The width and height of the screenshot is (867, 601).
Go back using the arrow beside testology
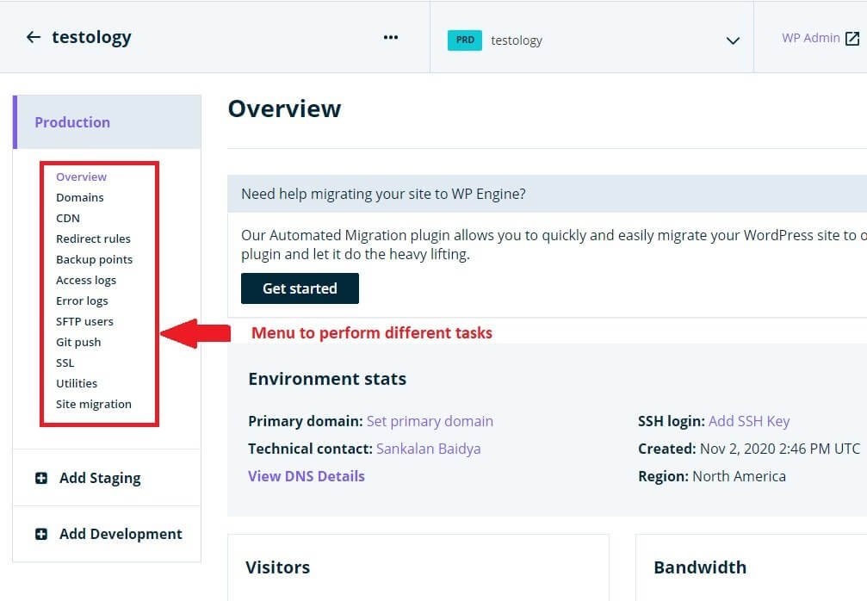pos(34,37)
